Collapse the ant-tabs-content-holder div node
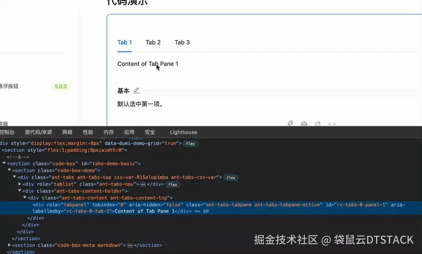 [x=20, y=190]
